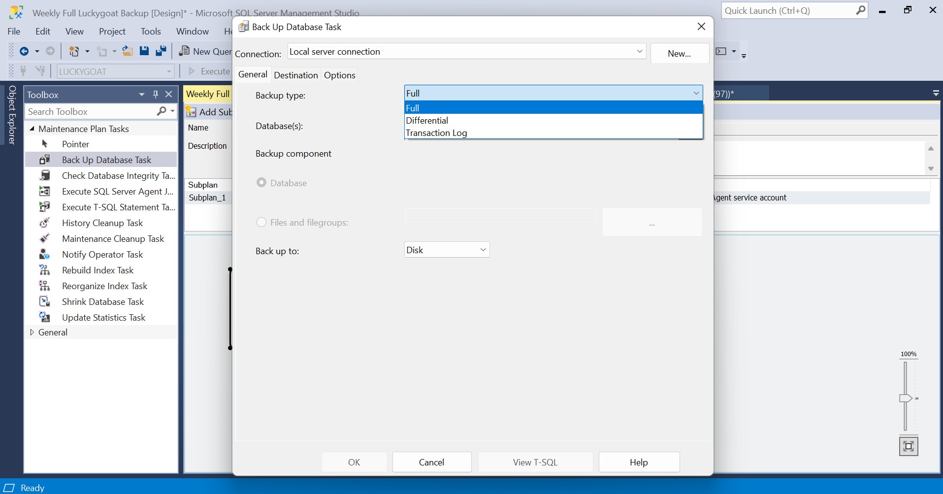Pin the Toolbox panel with pushpin icon
The image size is (943, 494).
pos(156,94)
